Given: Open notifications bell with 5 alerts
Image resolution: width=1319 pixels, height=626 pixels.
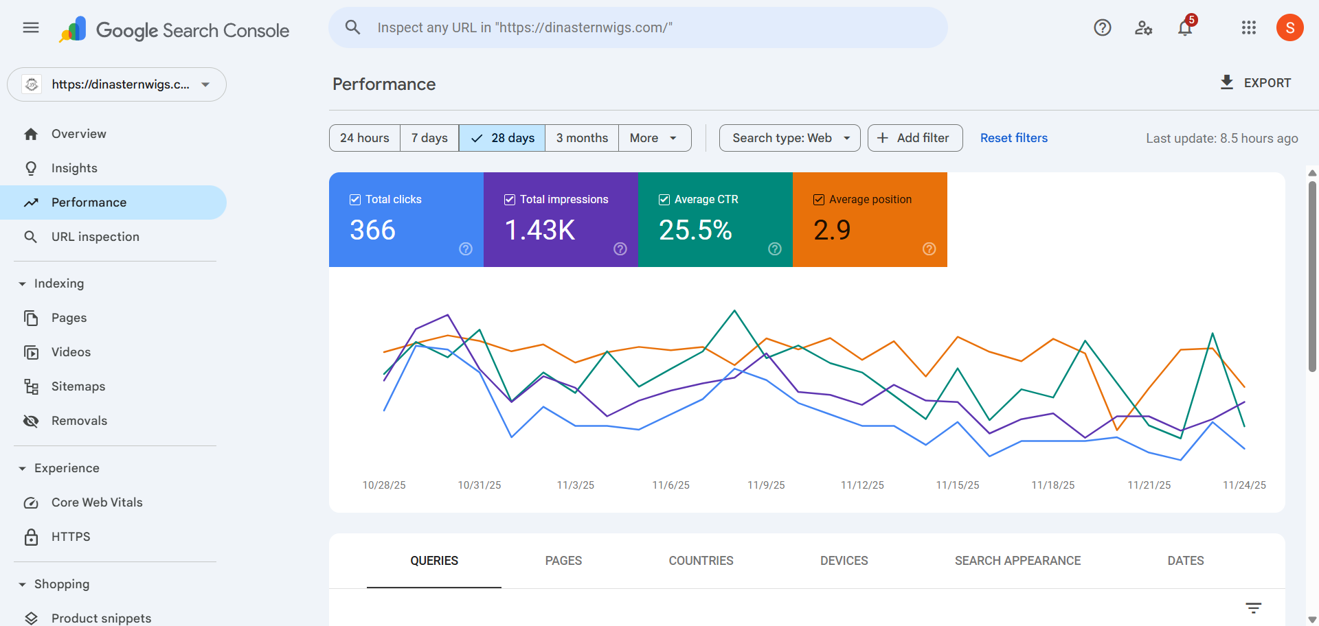Looking at the screenshot, I should [x=1186, y=27].
